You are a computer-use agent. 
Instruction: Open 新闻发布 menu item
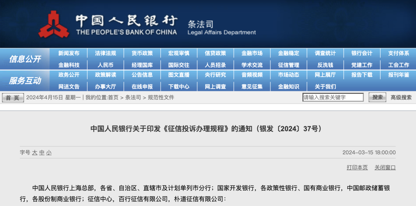click(69, 53)
